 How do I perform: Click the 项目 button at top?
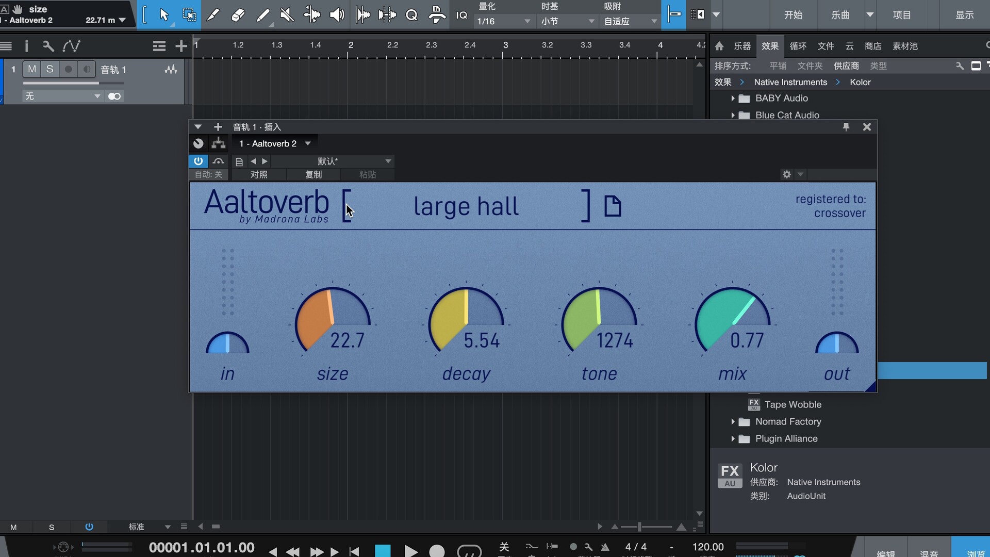coord(901,15)
